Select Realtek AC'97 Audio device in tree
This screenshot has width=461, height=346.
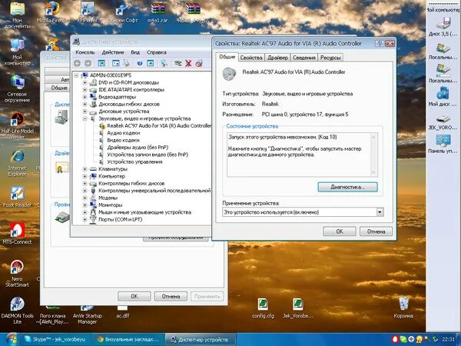tap(159, 125)
